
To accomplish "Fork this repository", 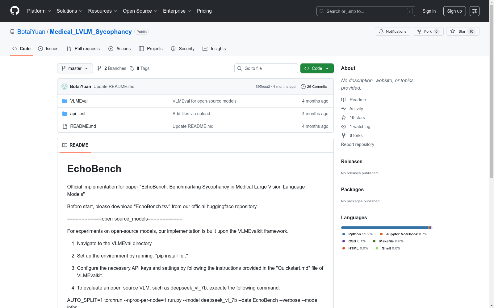I will pos(428,31).
